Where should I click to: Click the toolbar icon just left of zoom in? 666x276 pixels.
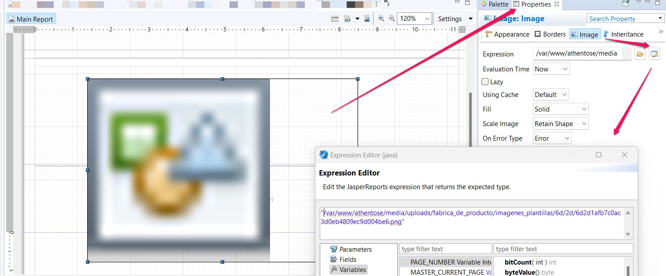pos(366,19)
